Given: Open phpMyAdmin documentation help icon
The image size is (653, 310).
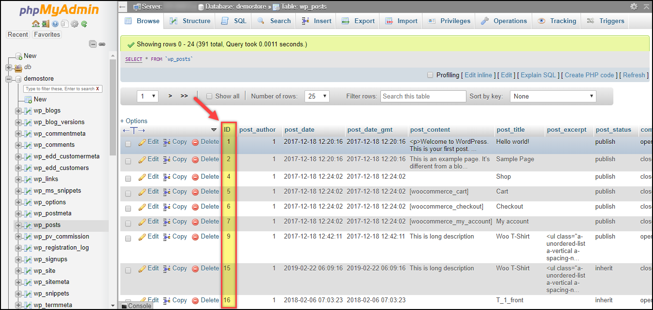Looking at the screenshot, I should pos(55,24).
